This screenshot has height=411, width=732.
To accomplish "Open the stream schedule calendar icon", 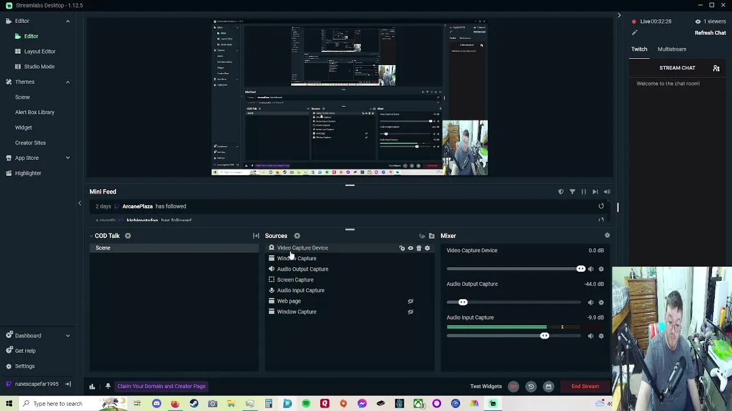I will 548,386.
